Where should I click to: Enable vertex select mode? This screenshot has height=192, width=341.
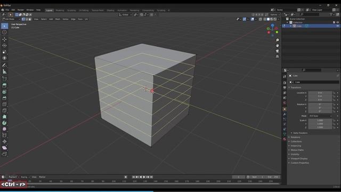tap(23, 19)
